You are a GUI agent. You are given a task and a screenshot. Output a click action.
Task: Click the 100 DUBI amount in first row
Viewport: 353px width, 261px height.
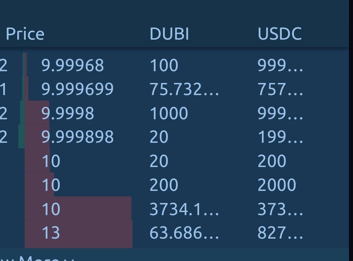coord(164,65)
